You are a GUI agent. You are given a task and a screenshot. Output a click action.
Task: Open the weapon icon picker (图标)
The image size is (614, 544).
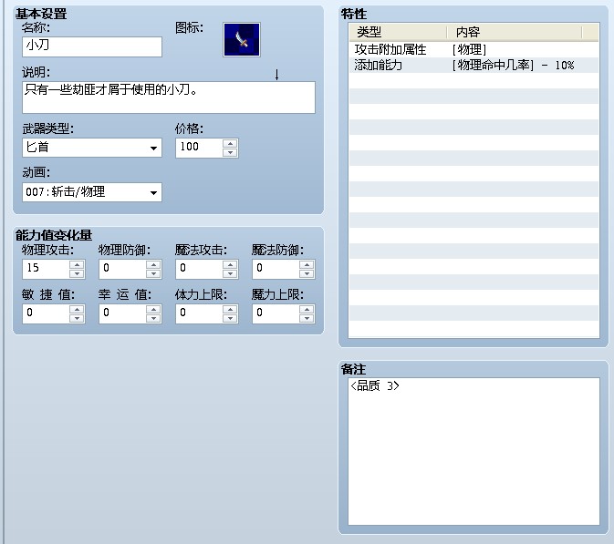click(x=242, y=40)
